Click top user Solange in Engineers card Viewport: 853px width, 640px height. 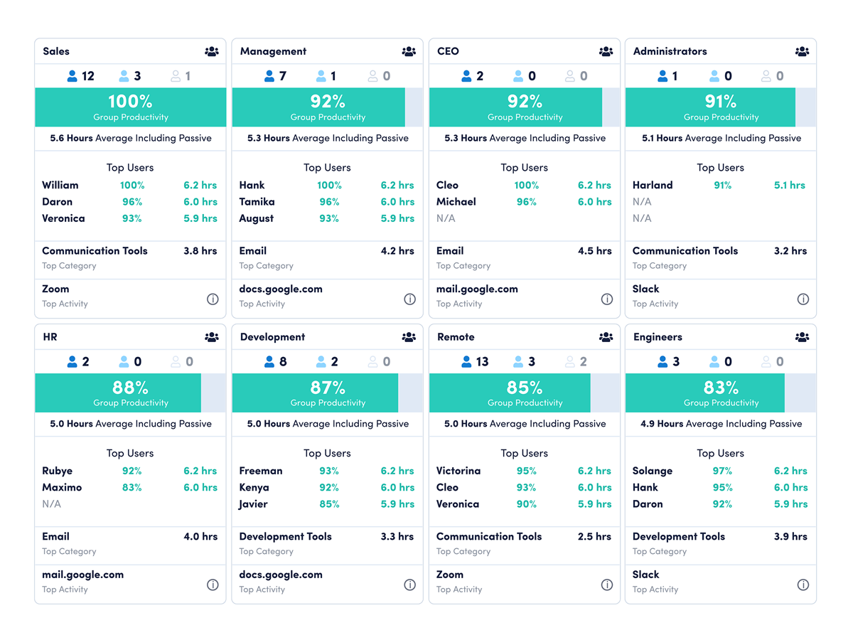tap(653, 471)
